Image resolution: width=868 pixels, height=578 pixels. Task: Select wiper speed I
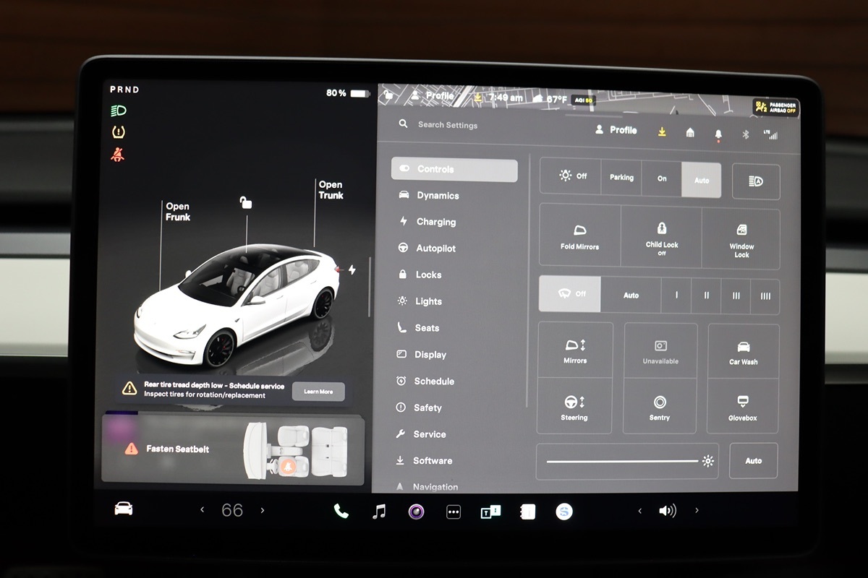[x=676, y=296]
